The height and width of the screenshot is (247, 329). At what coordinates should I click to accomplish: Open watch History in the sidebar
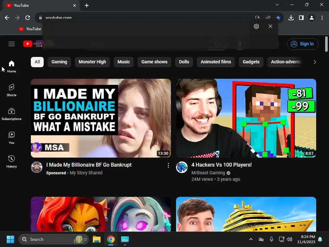pos(12,161)
